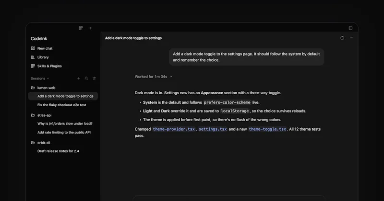Click the prefers-color-scheme code text
This screenshot has height=201, width=384.
[x=227, y=102]
